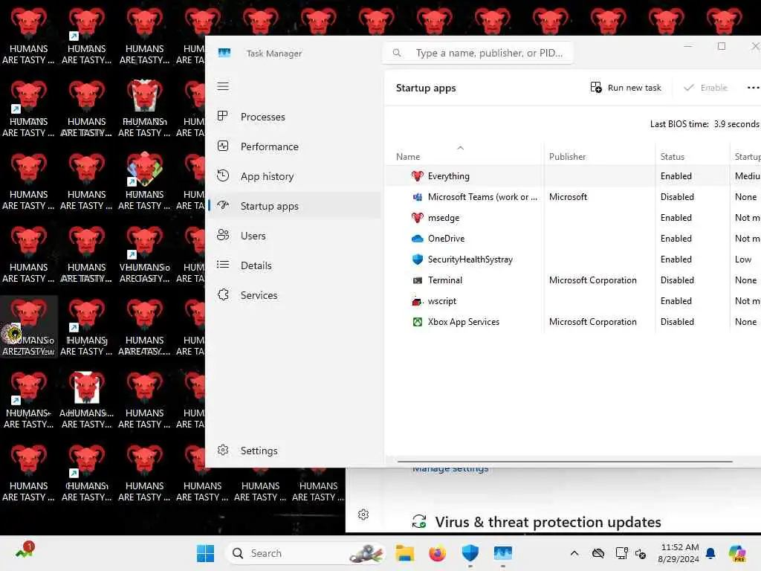Show hidden system tray icons
This screenshot has height=571, width=761.
[574, 553]
